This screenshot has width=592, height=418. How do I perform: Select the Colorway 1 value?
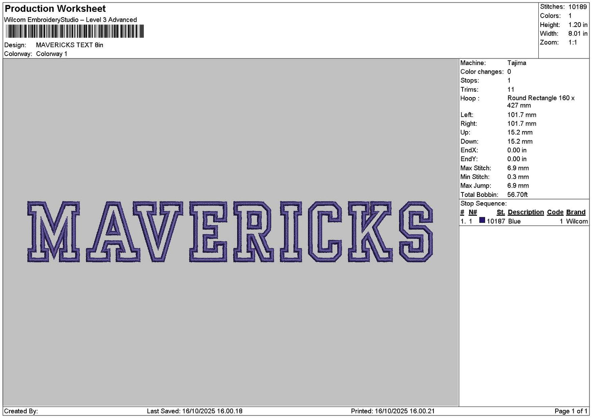pos(52,54)
